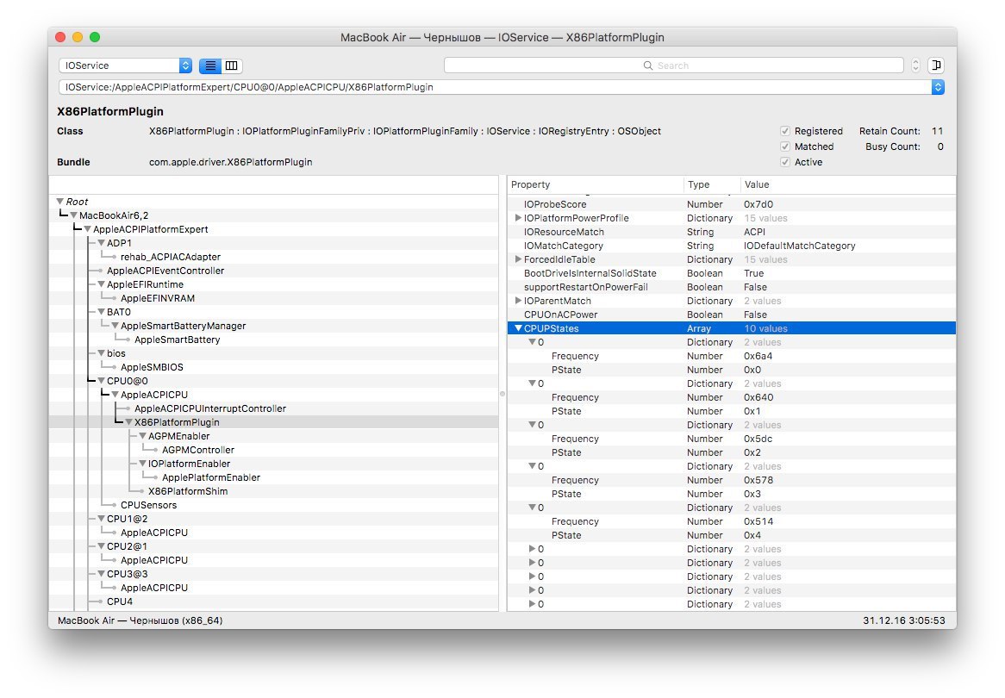Click the green zoom window button
This screenshot has height=698, width=1005.
[x=95, y=37]
